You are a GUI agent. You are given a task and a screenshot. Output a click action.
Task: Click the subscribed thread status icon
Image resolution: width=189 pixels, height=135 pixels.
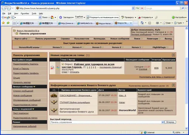click(x=52, y=68)
